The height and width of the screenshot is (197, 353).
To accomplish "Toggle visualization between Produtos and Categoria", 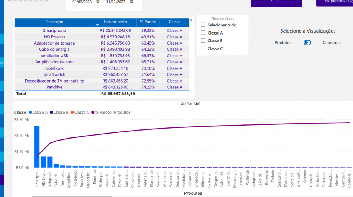I will (x=307, y=42).
